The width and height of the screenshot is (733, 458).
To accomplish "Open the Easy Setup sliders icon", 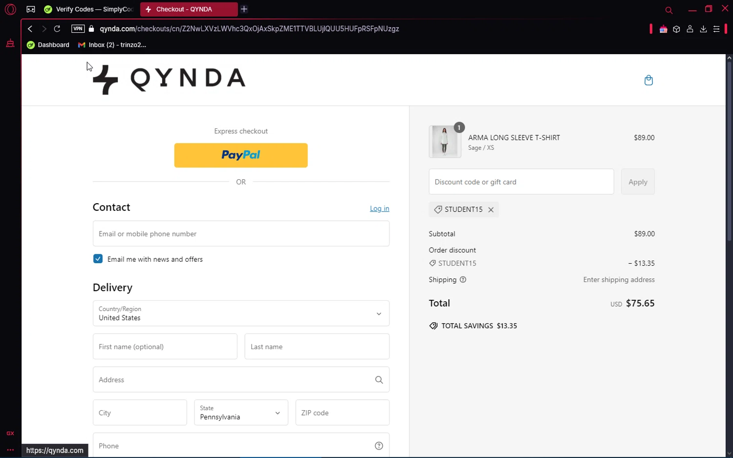I will [x=716, y=29].
